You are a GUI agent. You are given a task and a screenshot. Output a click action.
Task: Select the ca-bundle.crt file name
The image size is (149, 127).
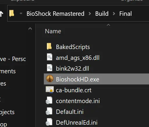point(74,90)
